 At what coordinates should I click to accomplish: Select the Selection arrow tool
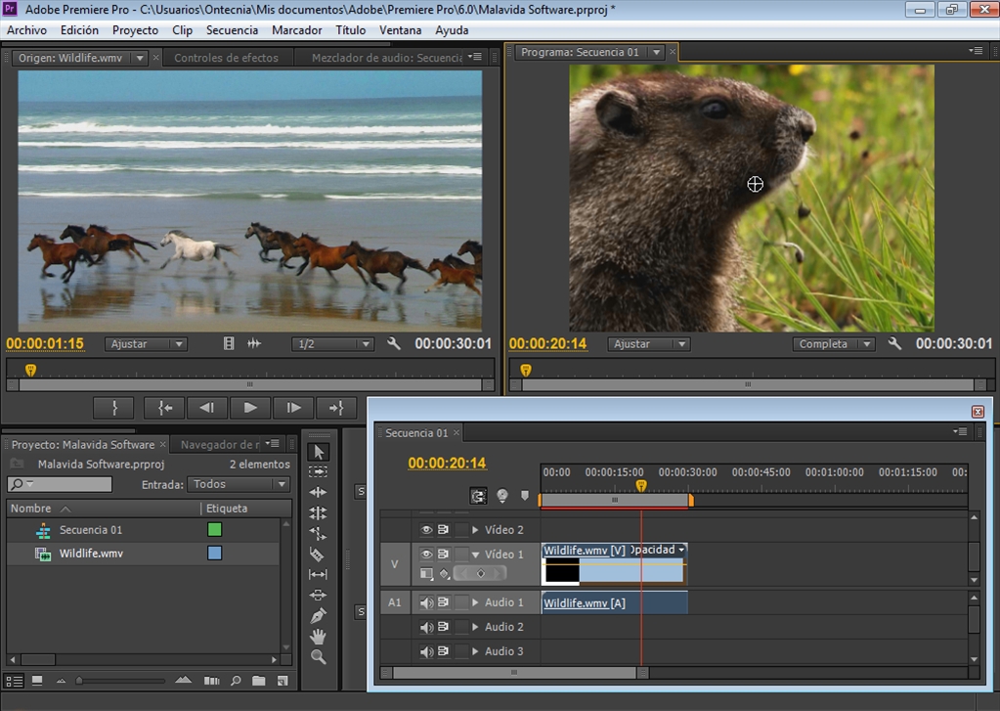pyautogui.click(x=319, y=452)
